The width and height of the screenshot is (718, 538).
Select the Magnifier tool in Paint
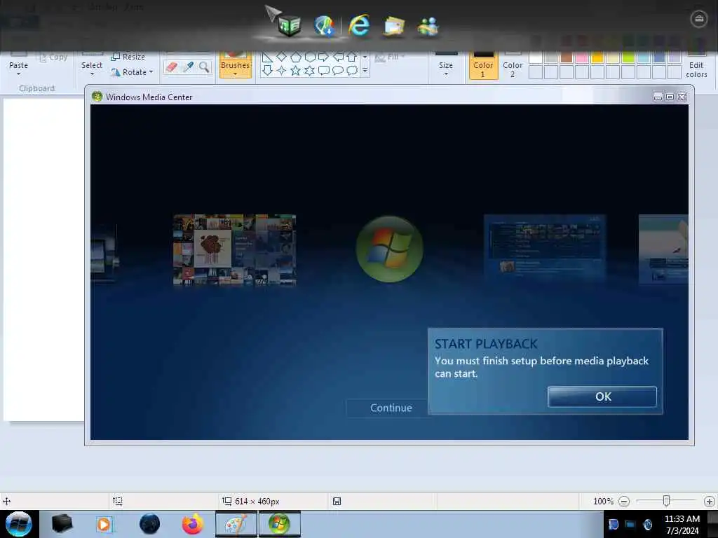[x=204, y=67]
